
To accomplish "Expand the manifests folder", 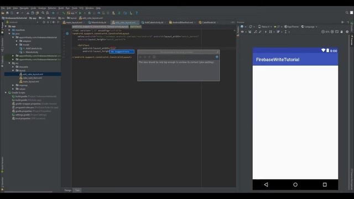I will coord(9,30).
